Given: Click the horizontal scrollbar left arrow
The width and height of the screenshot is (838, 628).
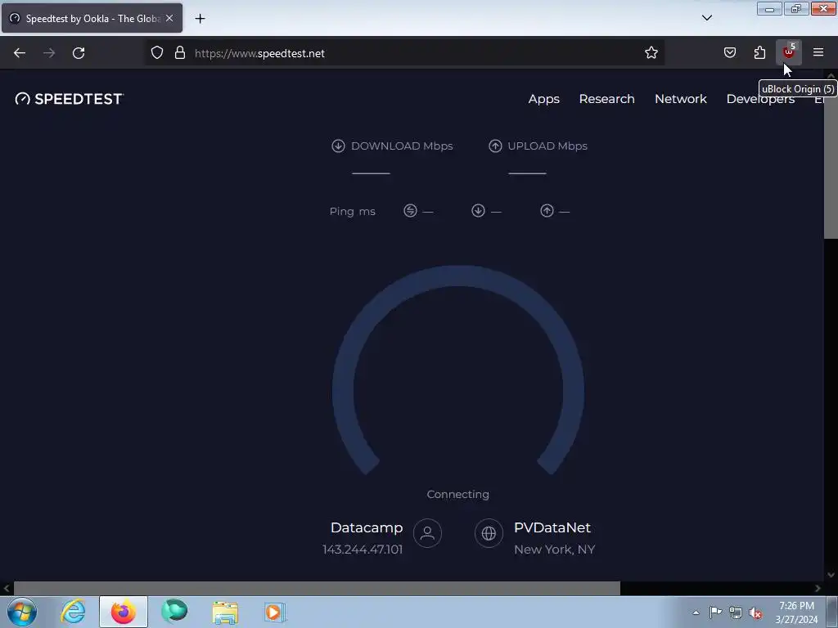Looking at the screenshot, I should 7,588.
